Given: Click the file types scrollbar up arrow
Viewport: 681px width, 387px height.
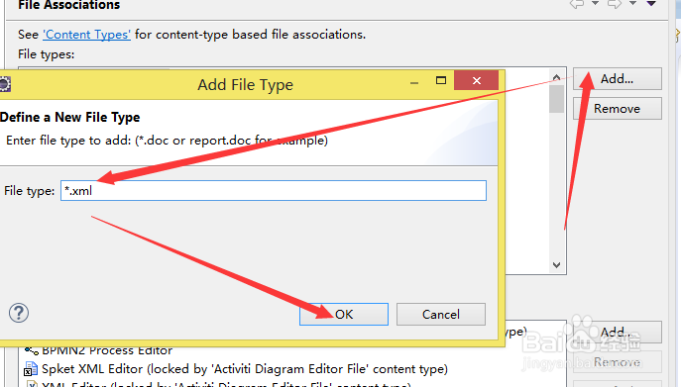Looking at the screenshot, I should [556, 77].
